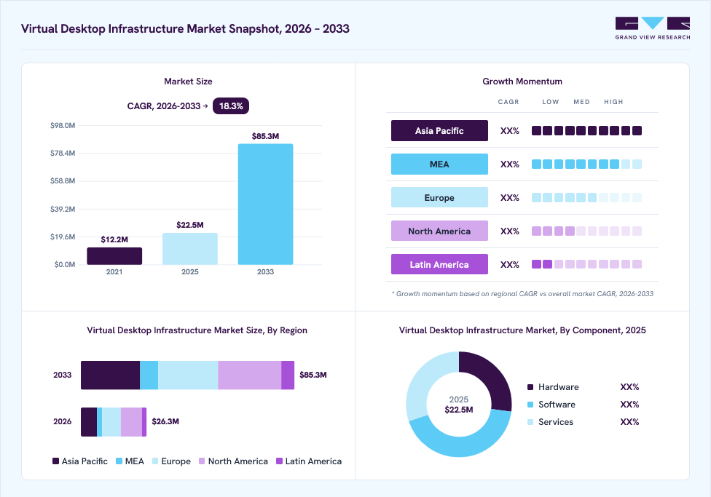Click the XX% CAGR value for Asia Pacific
This screenshot has height=497, width=711.
point(510,130)
